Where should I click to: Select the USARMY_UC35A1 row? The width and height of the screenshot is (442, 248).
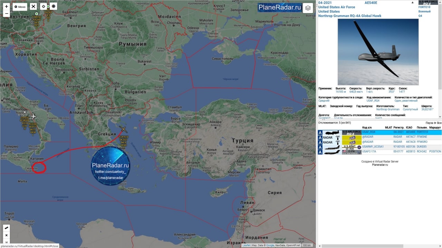(x=379, y=147)
